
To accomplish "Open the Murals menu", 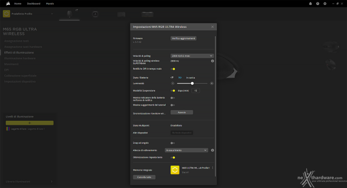I will click(50, 3).
